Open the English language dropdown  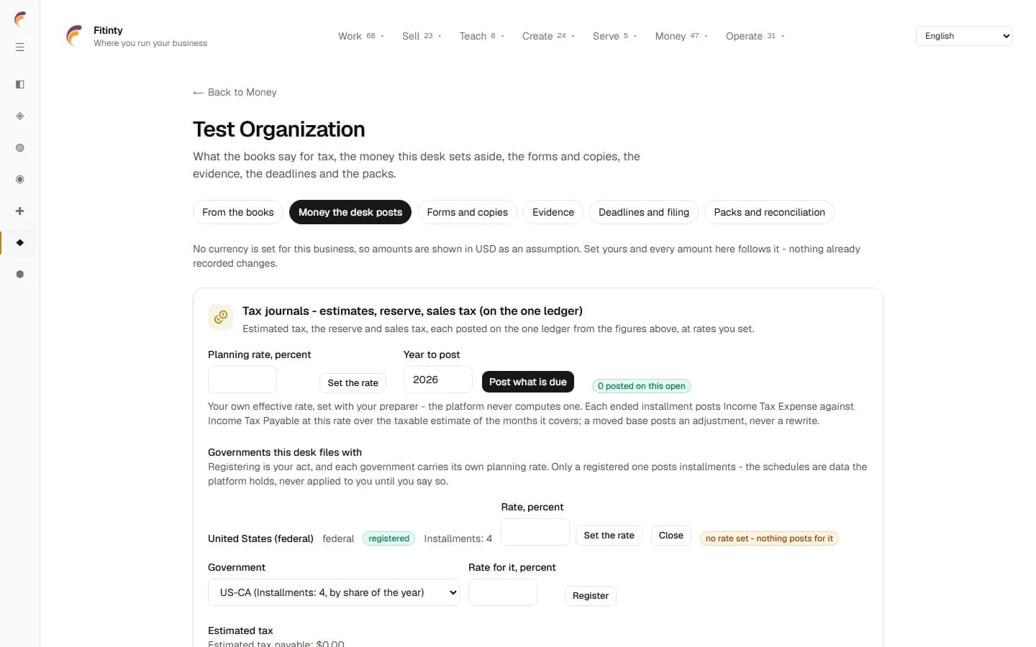pos(964,36)
